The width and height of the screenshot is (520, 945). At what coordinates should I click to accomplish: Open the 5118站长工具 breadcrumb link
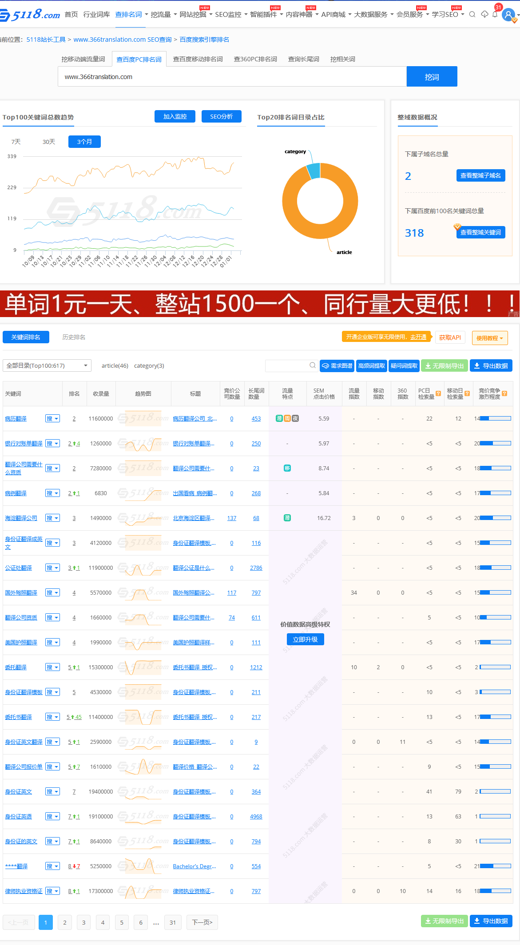pyautogui.click(x=46, y=40)
